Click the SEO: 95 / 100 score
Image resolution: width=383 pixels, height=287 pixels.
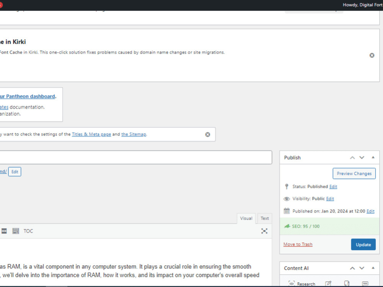pyautogui.click(x=306, y=226)
